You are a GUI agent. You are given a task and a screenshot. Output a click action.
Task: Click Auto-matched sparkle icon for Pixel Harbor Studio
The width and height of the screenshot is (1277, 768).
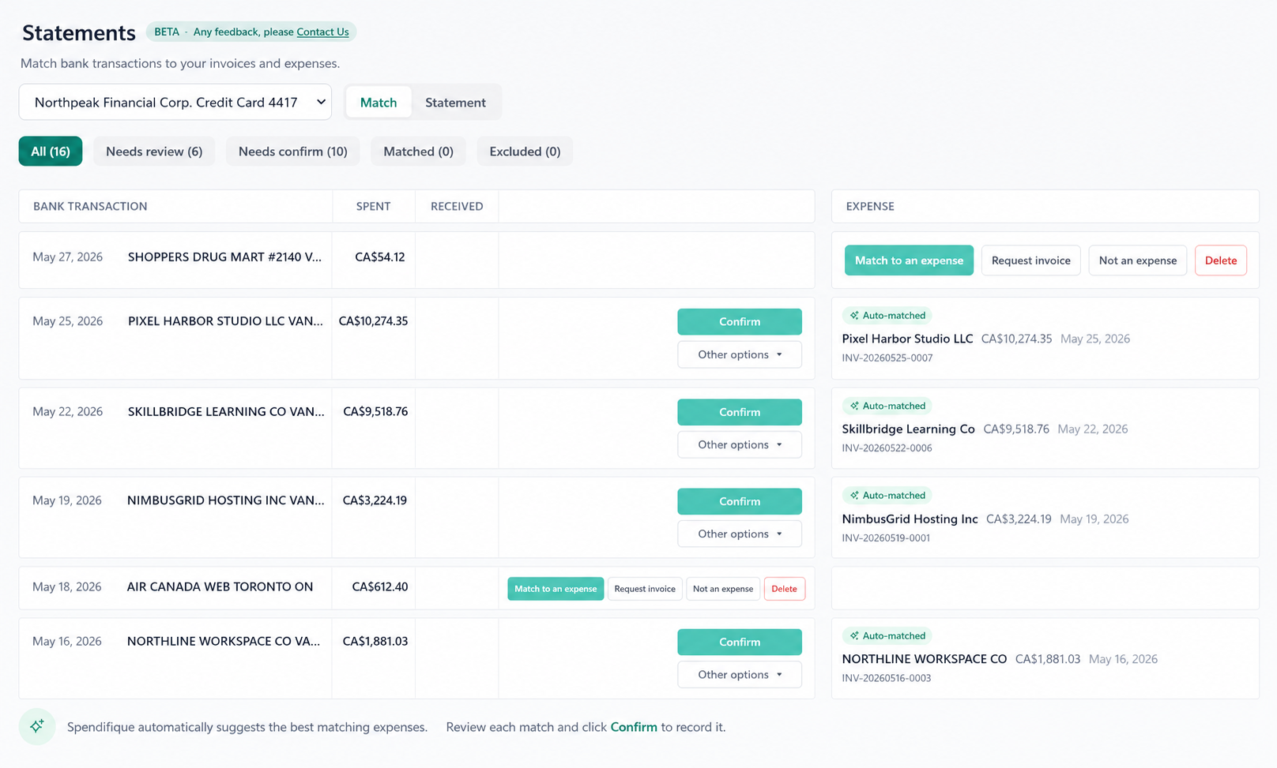click(x=854, y=316)
